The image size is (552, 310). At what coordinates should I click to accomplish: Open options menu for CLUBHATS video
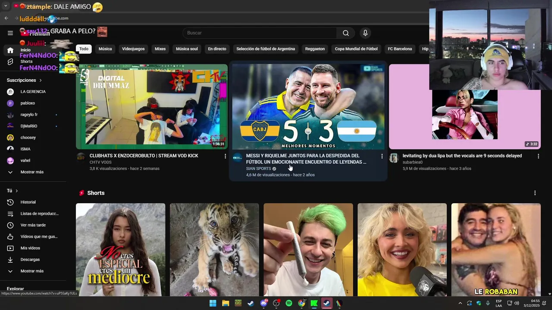click(225, 156)
